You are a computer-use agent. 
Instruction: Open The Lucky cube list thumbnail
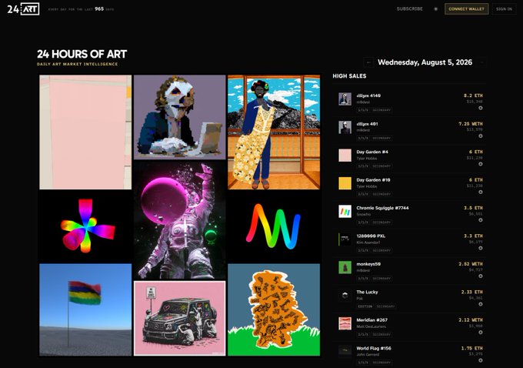tap(345, 296)
